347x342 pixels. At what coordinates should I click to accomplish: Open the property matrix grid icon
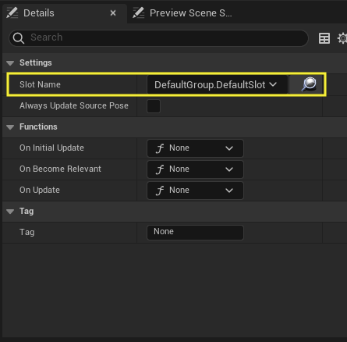coord(324,38)
